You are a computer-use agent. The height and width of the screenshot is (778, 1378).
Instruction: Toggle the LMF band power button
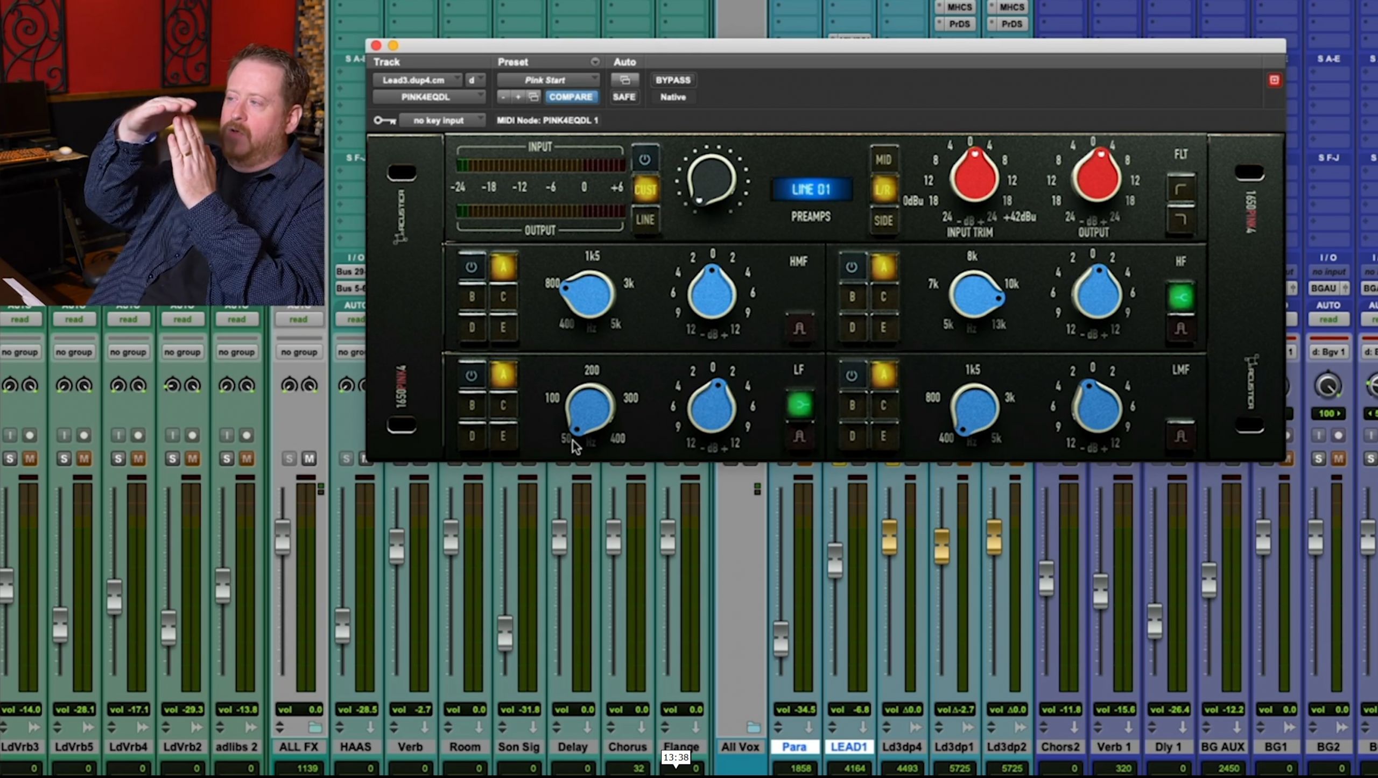point(851,376)
